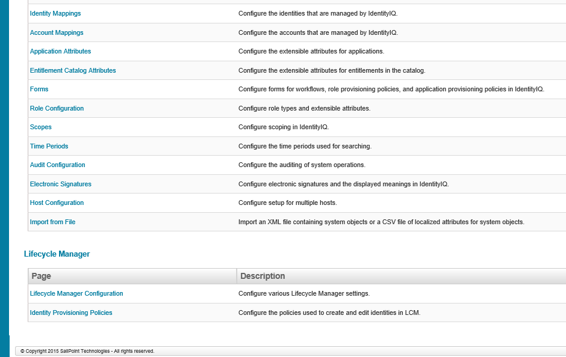Open Identity Provisioning Policies
This screenshot has width=566, height=357.
tap(71, 313)
